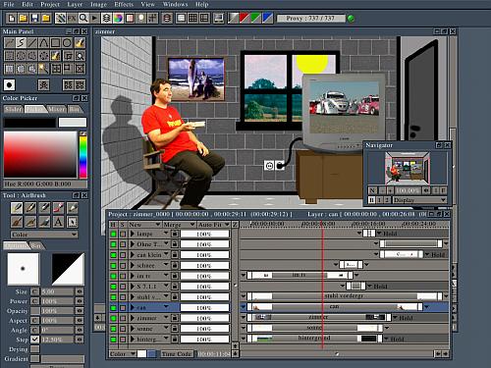Hide the lampe layer green indicator
Viewport: 491px width, 368px height.
pyautogui.click(x=113, y=234)
